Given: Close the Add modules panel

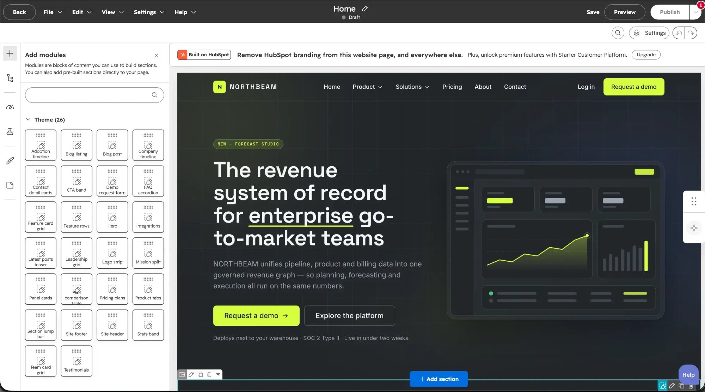Looking at the screenshot, I should [x=157, y=55].
